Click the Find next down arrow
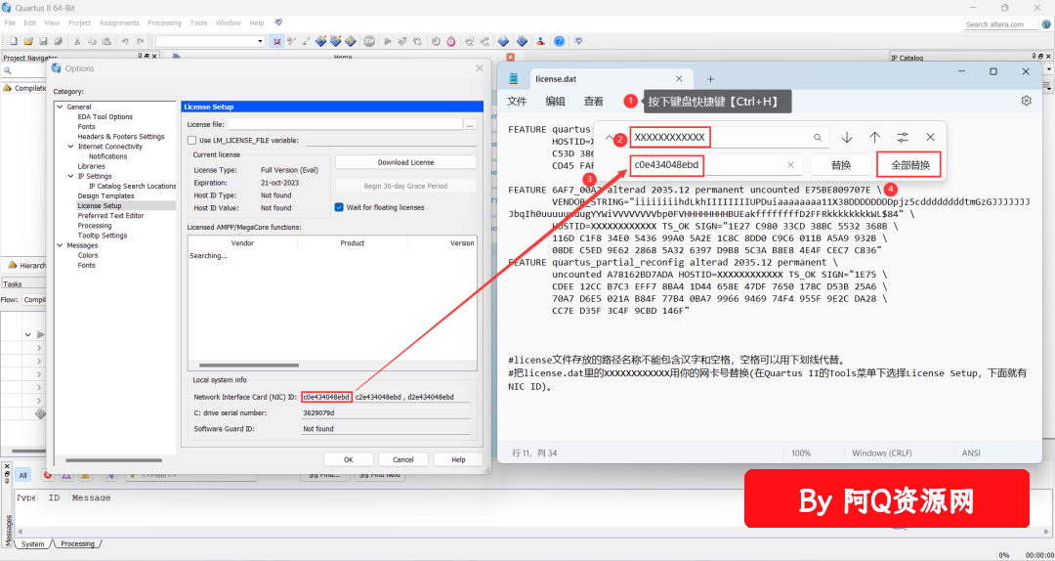1055x561 pixels. [846, 138]
